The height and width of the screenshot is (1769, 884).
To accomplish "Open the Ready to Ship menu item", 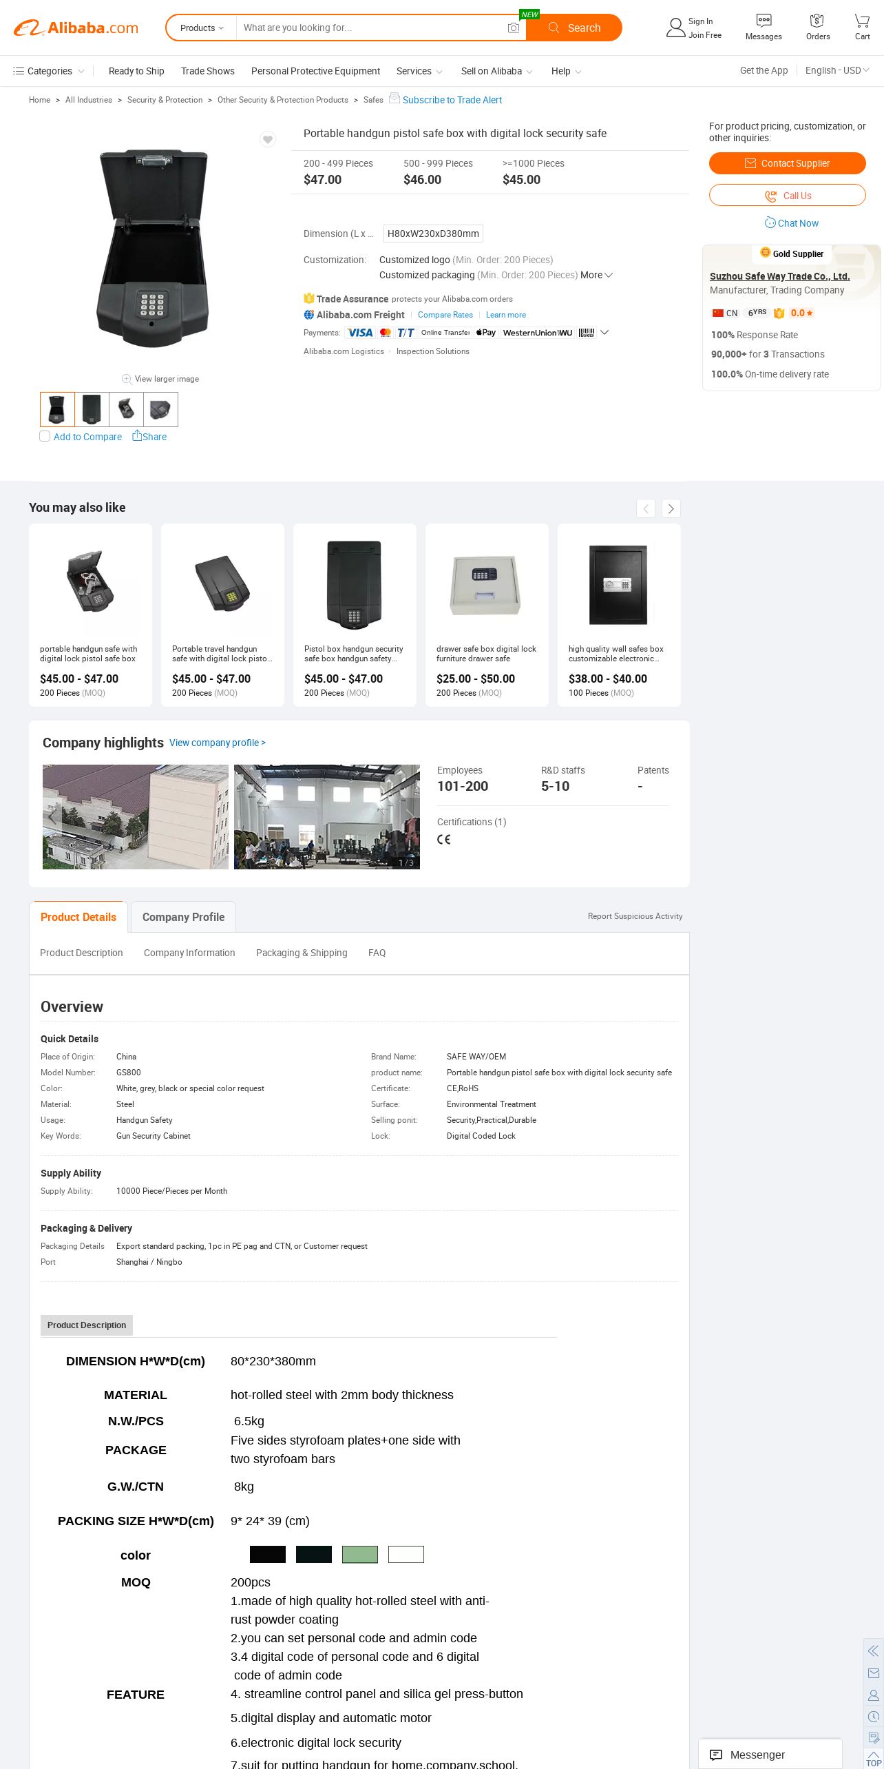I will click(136, 71).
